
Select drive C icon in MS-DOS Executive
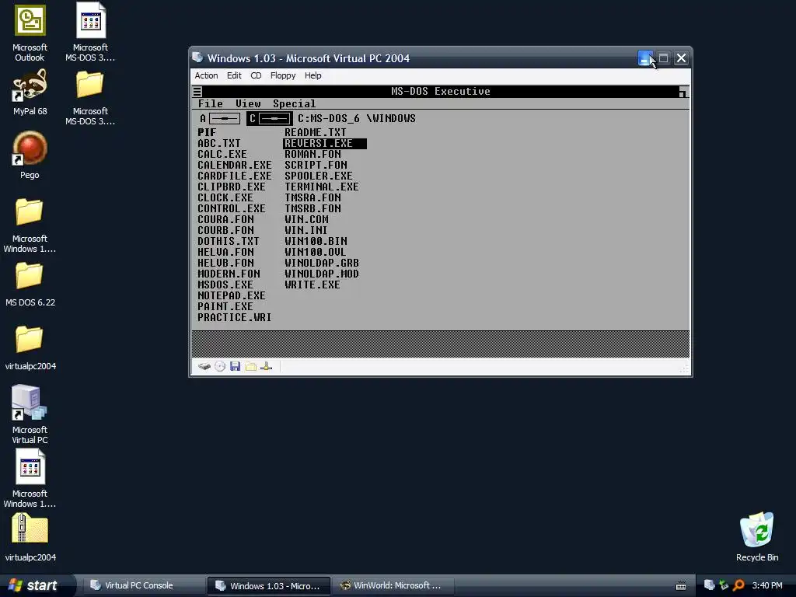(270, 119)
